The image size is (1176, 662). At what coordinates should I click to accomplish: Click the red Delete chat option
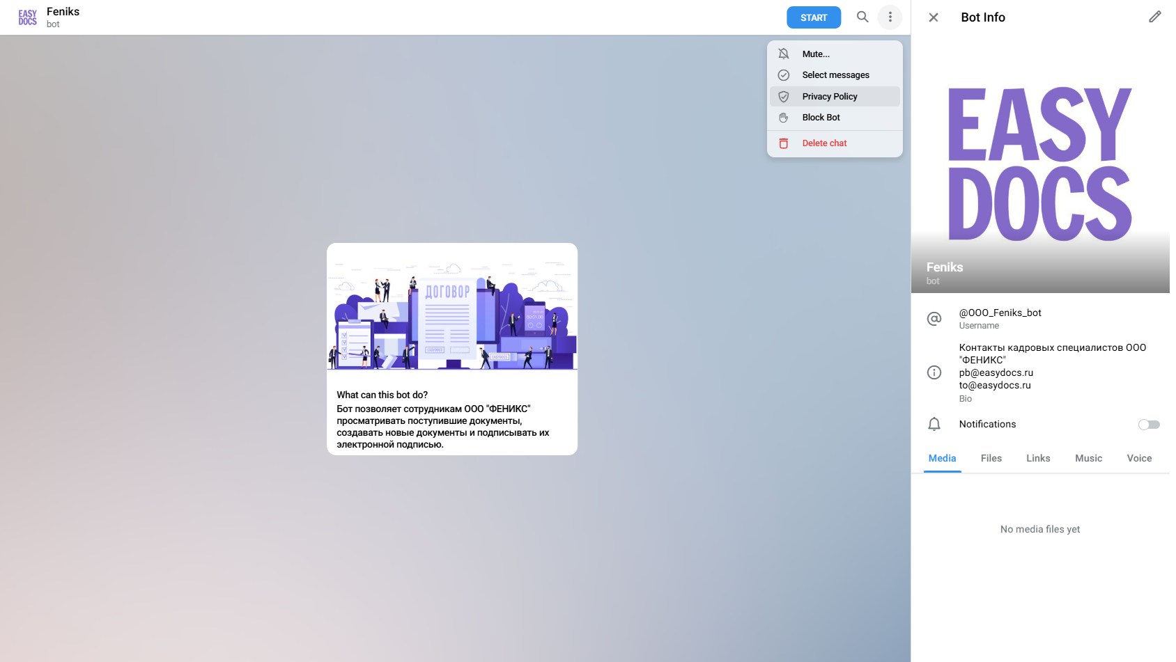point(824,143)
